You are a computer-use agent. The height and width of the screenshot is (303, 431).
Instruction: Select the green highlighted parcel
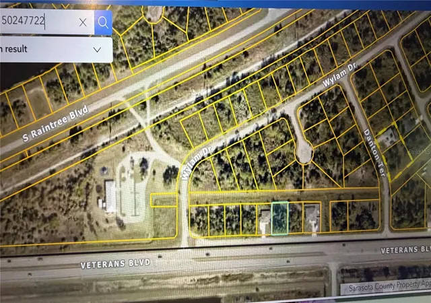[280, 218]
